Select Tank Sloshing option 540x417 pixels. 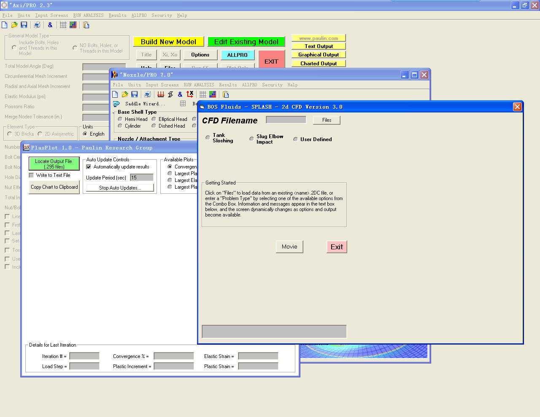pos(208,138)
